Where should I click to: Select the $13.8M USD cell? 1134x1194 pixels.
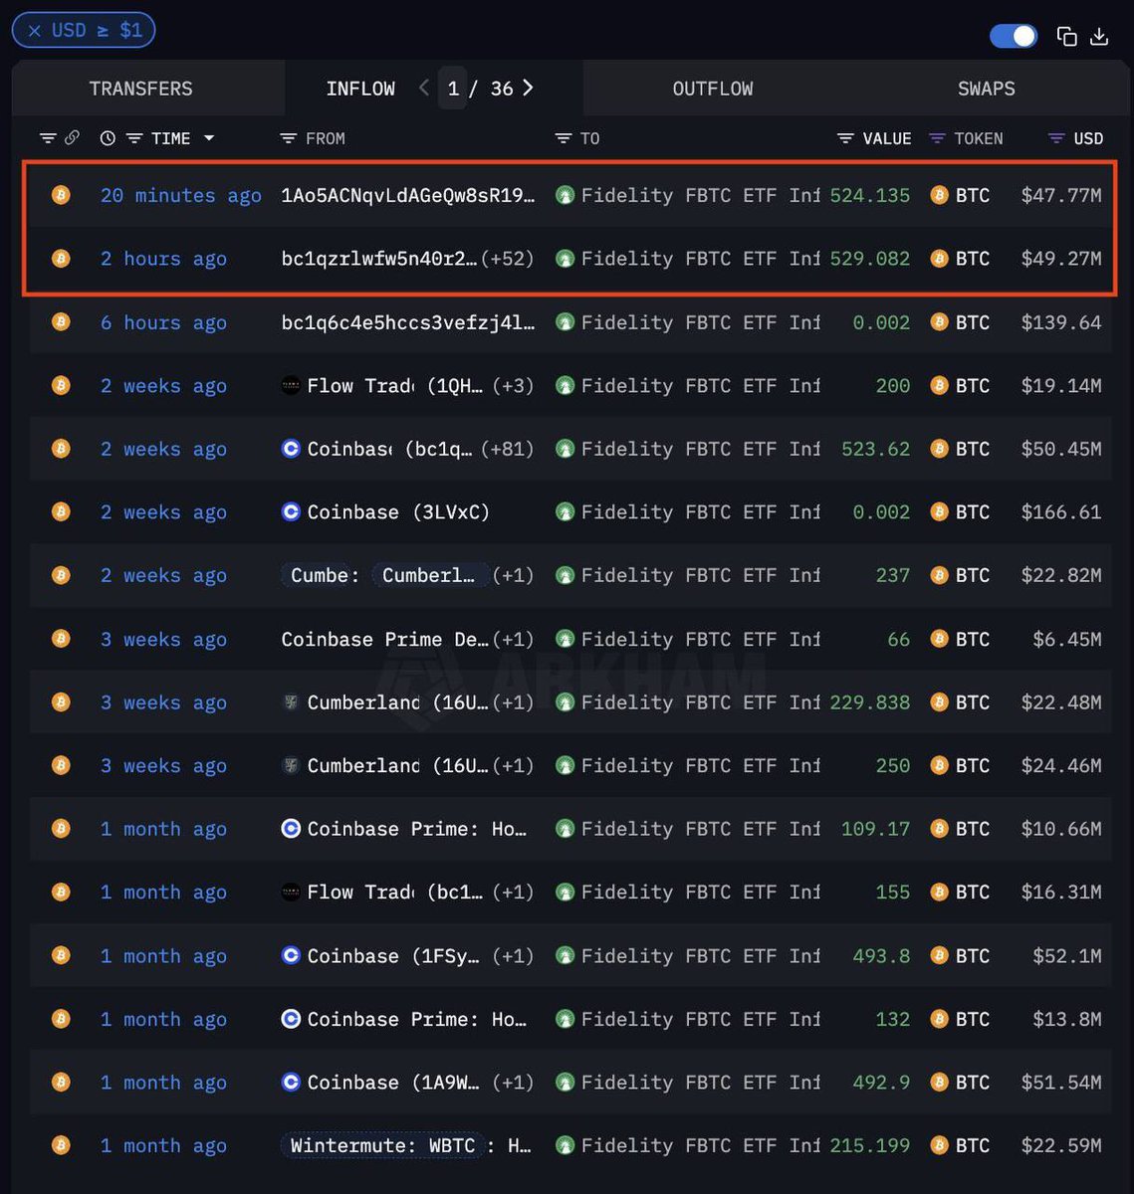1067,1019
